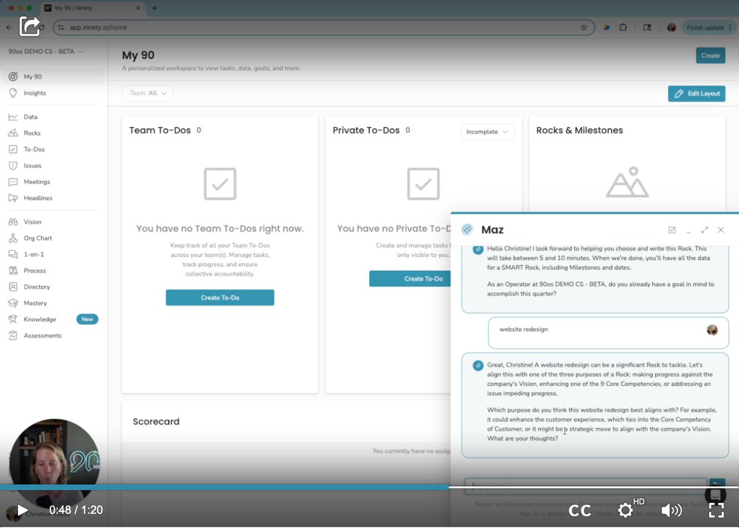Click the presenter webcam thumbnail
The height and width of the screenshot is (528, 739).
[55, 463]
